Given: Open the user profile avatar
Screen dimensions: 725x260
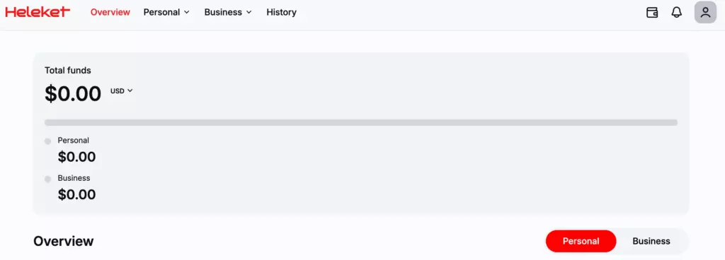Looking at the screenshot, I should [705, 13].
